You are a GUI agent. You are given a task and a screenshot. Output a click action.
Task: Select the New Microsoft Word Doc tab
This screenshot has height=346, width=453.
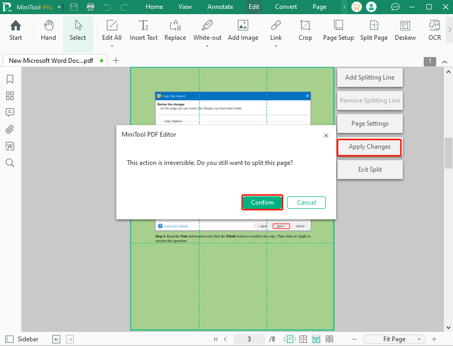[55, 61]
